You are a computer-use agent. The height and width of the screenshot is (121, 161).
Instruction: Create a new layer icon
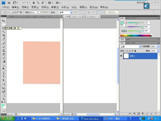[151, 113]
